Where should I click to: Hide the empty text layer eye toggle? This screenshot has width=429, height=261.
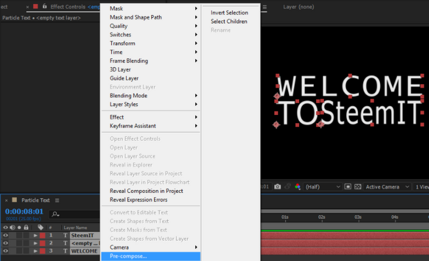coord(6,243)
